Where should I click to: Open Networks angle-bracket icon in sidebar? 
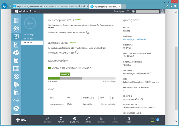click(16, 100)
